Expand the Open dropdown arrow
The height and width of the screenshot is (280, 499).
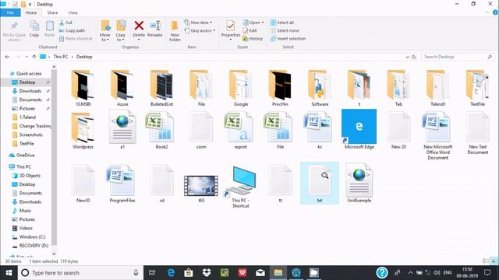click(x=263, y=23)
